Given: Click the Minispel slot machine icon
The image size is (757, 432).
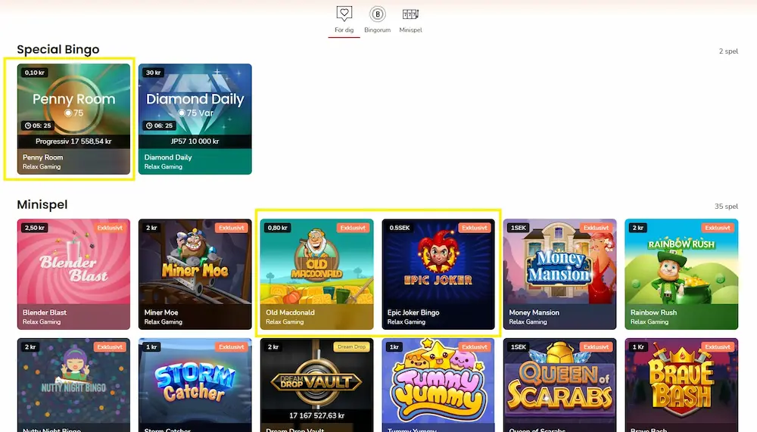Looking at the screenshot, I should point(410,14).
